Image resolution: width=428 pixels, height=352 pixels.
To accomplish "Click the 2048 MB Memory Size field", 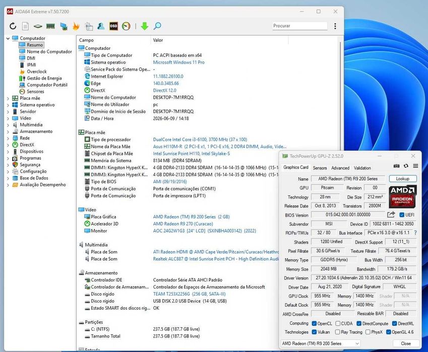I will (328, 269).
